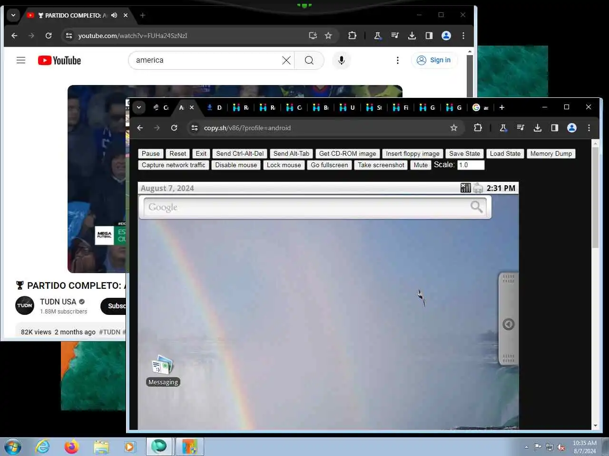
Task: Toggle Lock mouse
Action: (284, 165)
